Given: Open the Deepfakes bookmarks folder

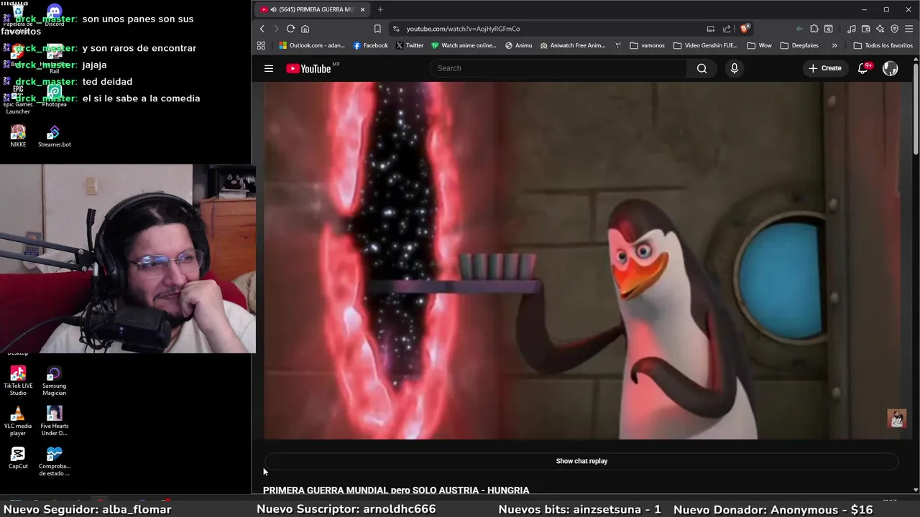Looking at the screenshot, I should (799, 45).
